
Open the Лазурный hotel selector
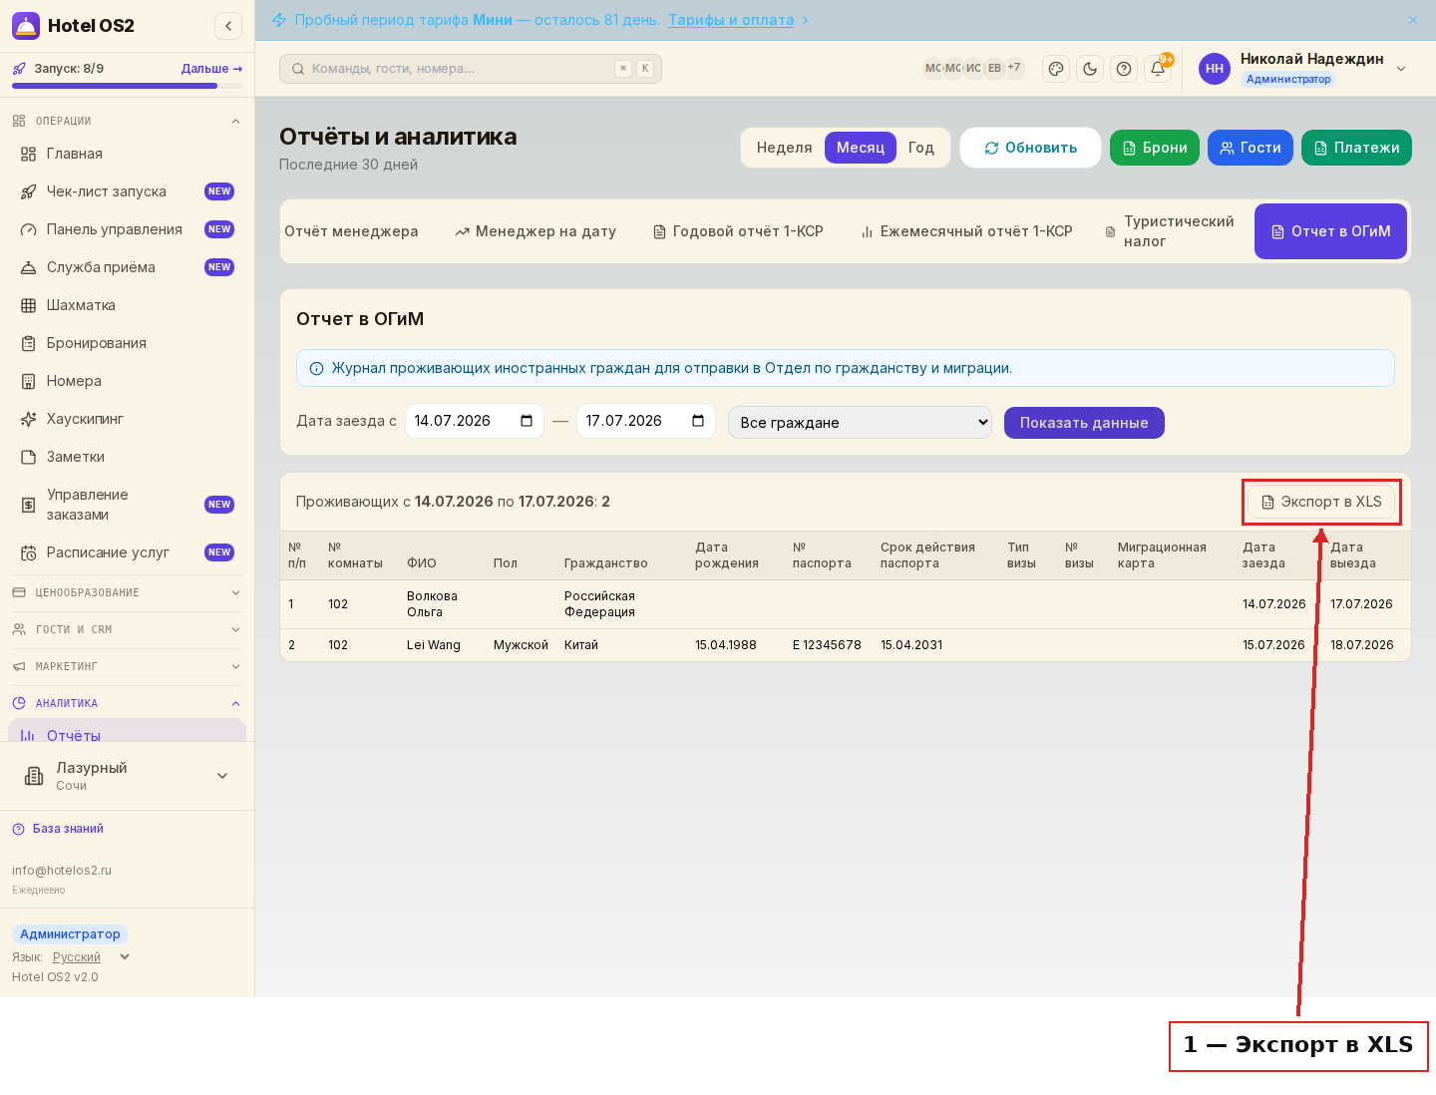[127, 776]
